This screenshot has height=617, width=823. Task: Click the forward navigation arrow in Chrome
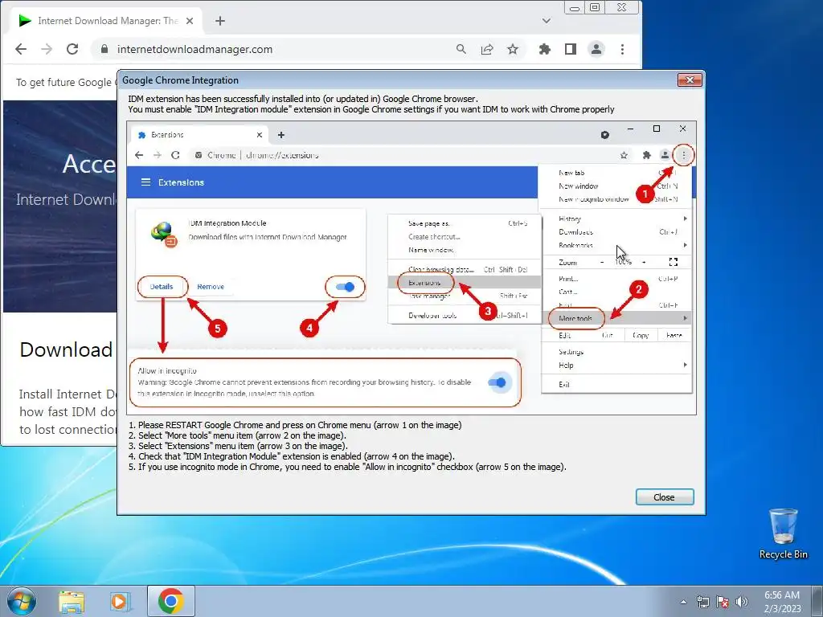47,49
